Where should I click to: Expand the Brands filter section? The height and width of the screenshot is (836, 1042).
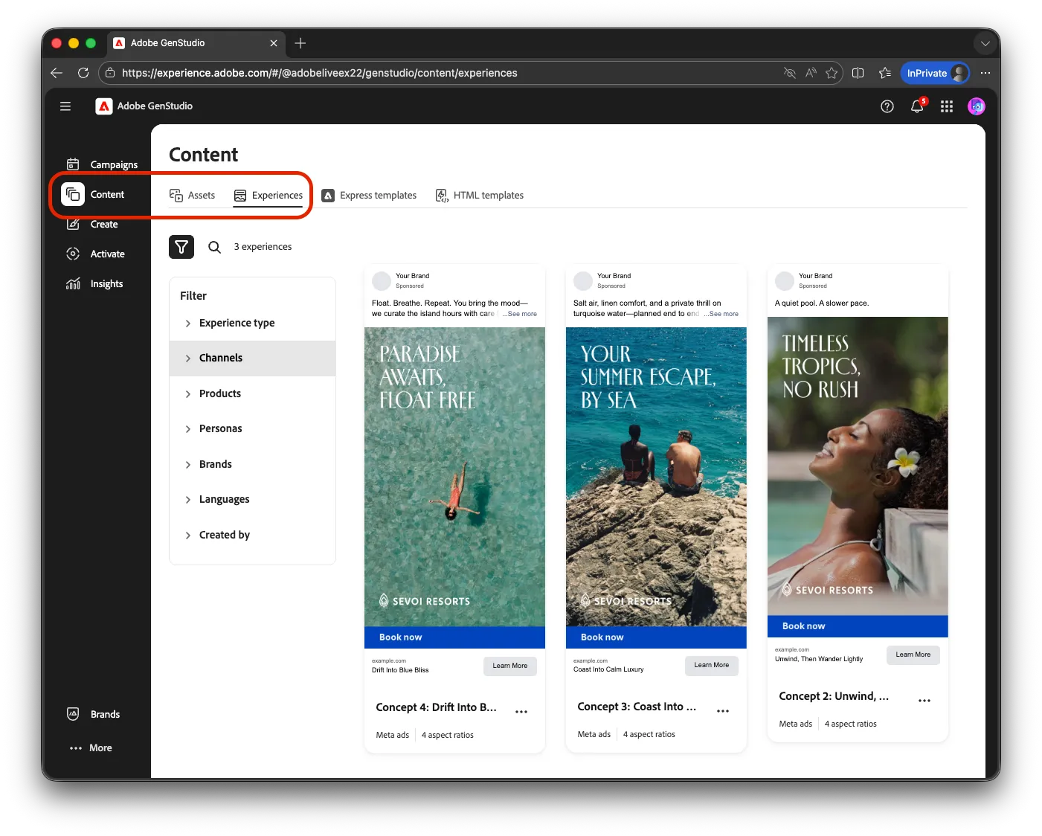point(253,464)
